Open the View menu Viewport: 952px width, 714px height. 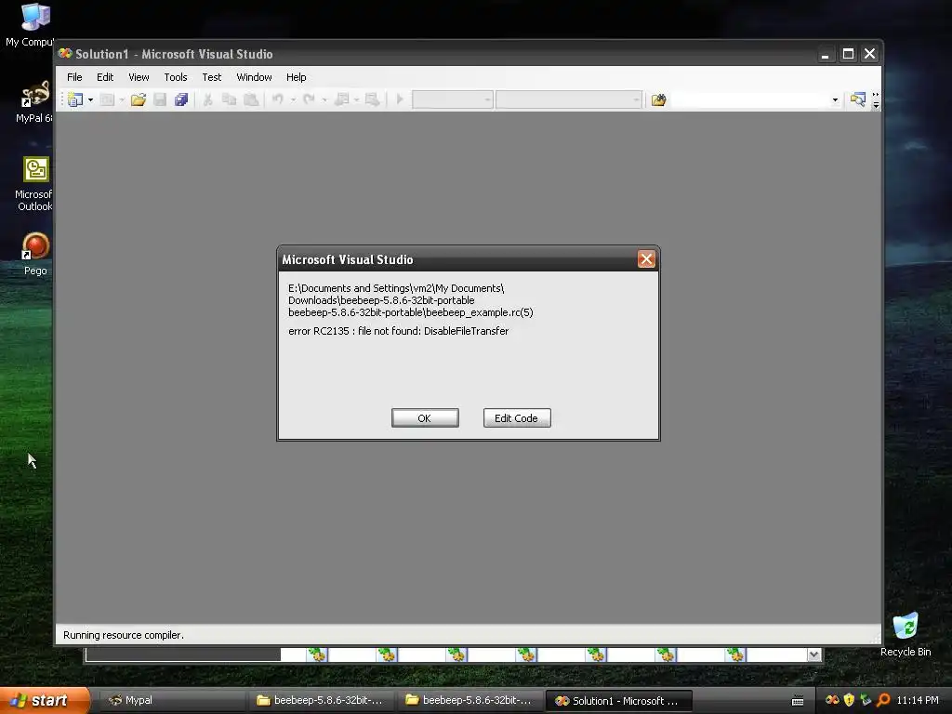pos(139,77)
